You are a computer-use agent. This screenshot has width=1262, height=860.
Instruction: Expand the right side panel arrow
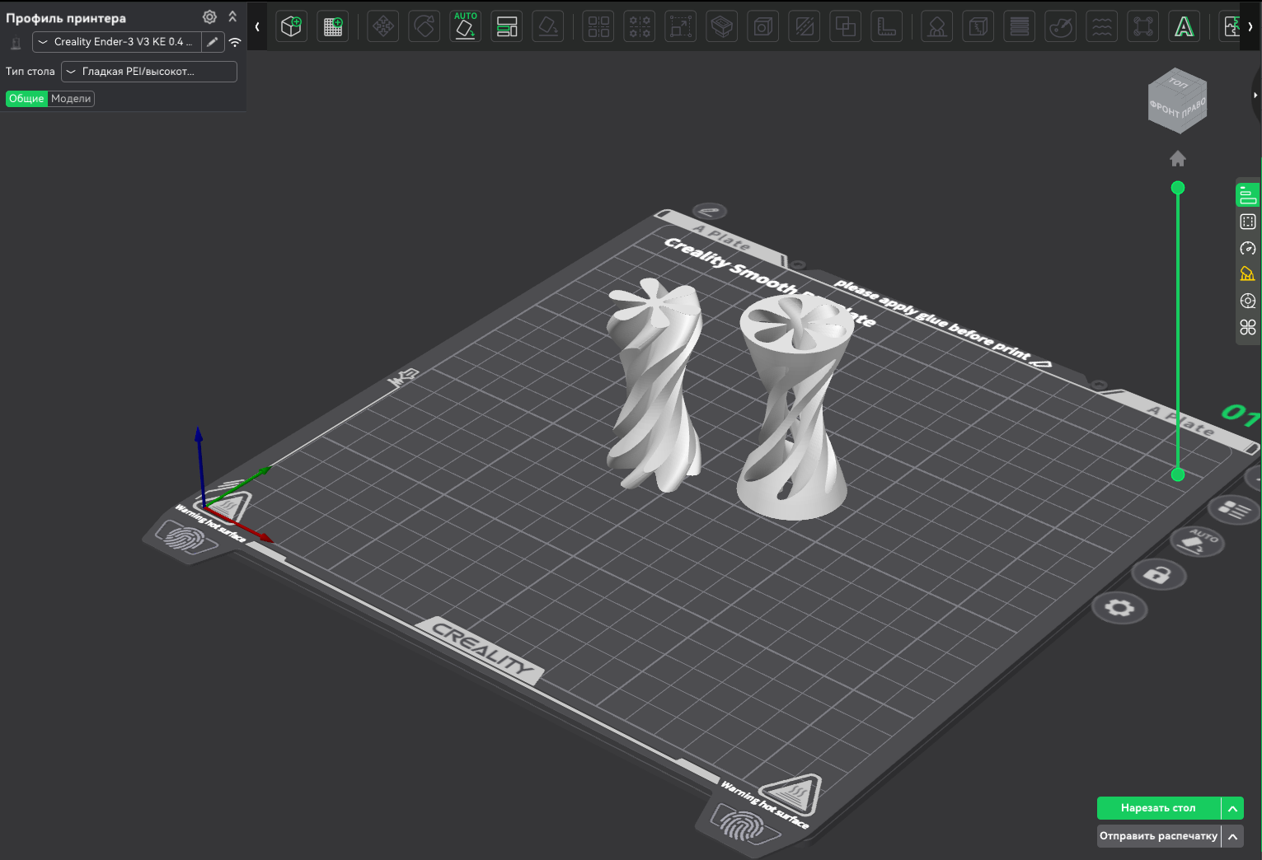click(1255, 95)
